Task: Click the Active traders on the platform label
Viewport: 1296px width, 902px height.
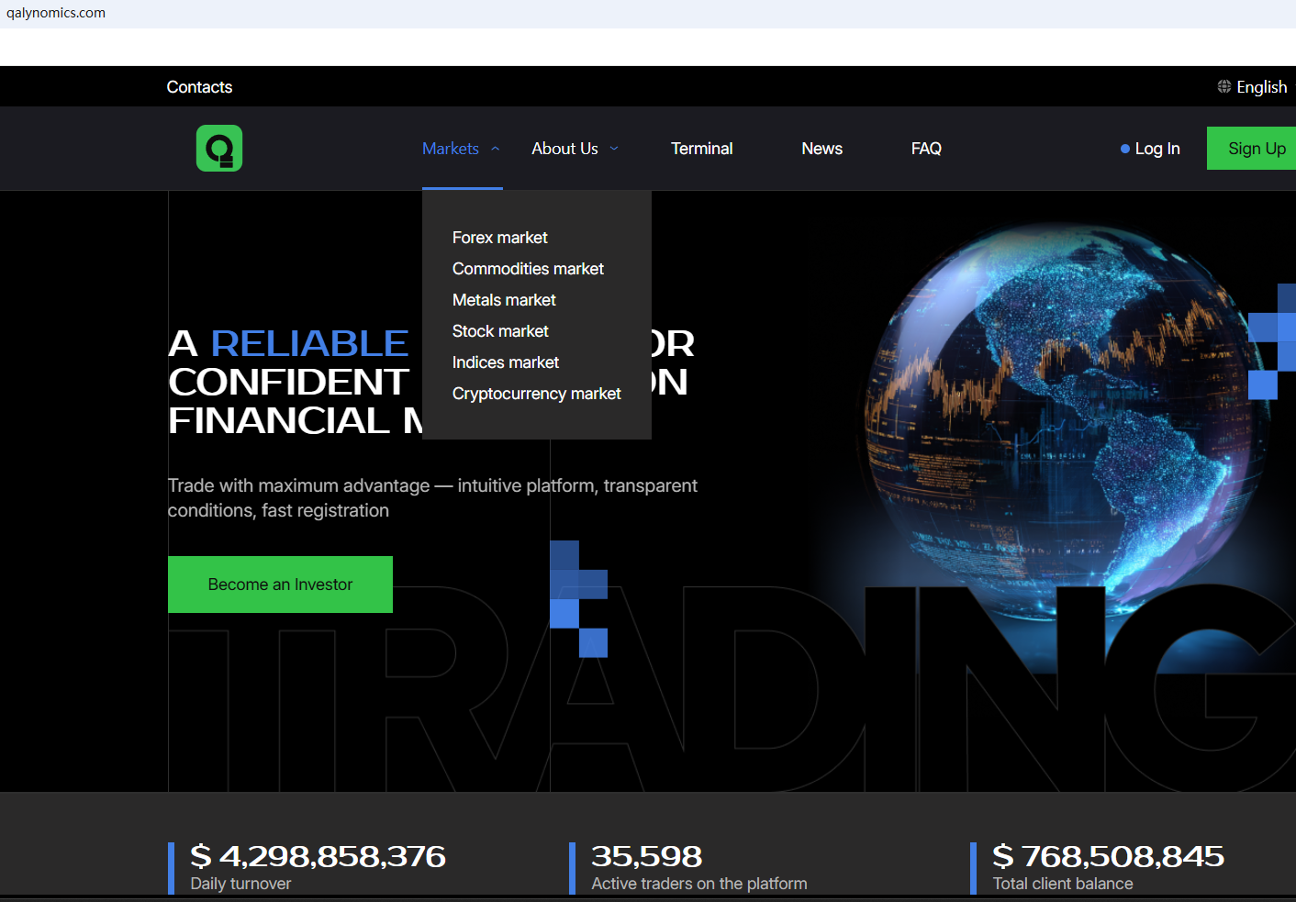Action: 699,884
